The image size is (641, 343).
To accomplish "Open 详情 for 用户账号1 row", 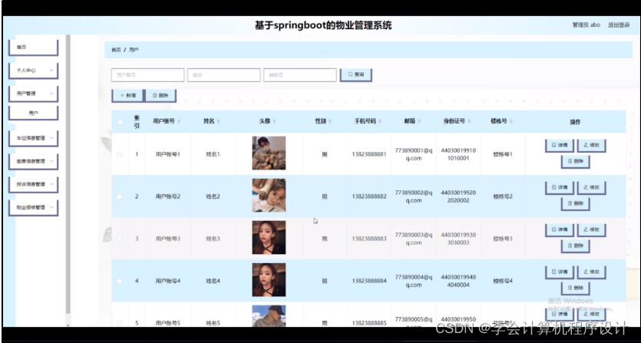I will point(559,146).
